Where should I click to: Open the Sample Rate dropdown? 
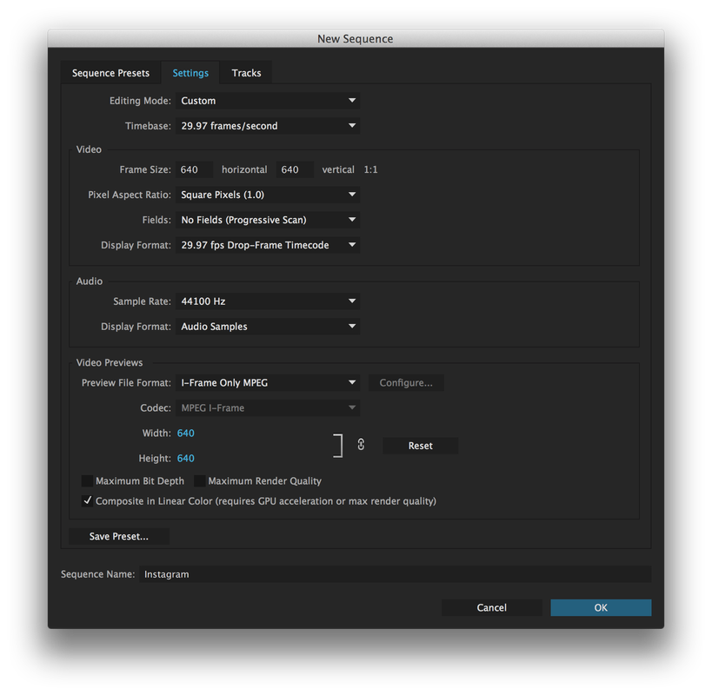268,301
